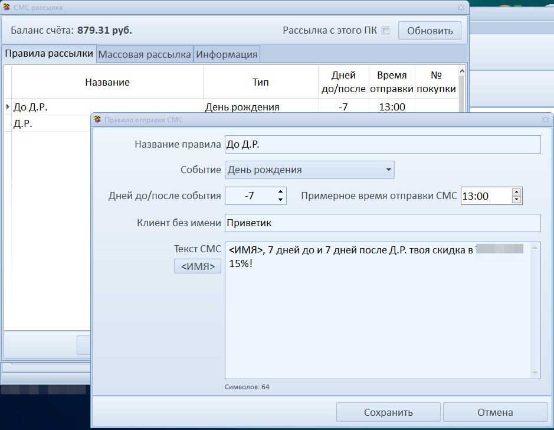554x430 pixels.
Task: Select the Правила рассылки tab
Action: 49,54
